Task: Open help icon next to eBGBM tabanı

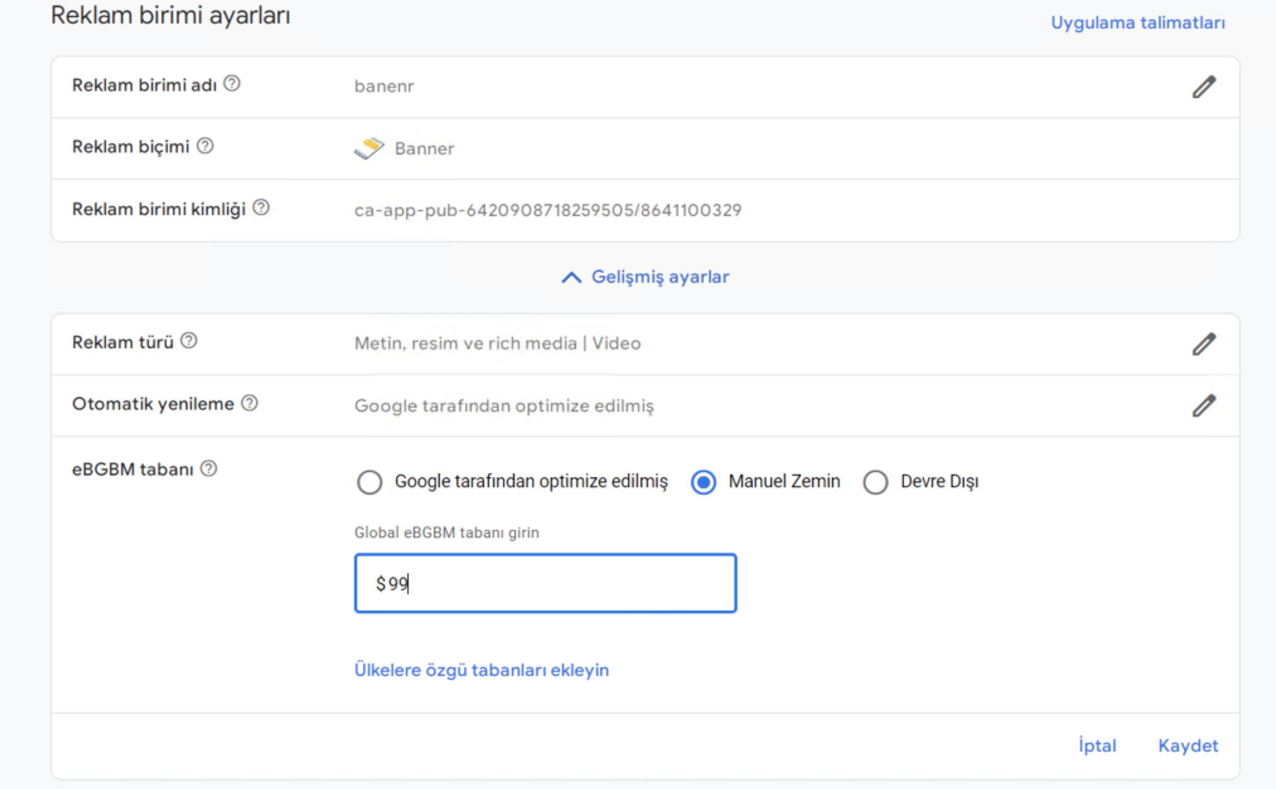Action: pyautogui.click(x=209, y=469)
